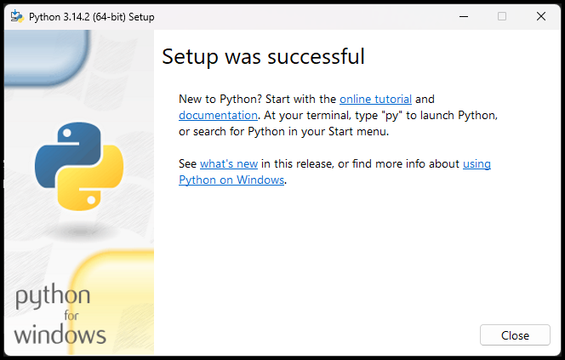Click the word "windows" in the sidebar banner
Viewport: 565px width, 360px height.
pyautogui.click(x=60, y=333)
